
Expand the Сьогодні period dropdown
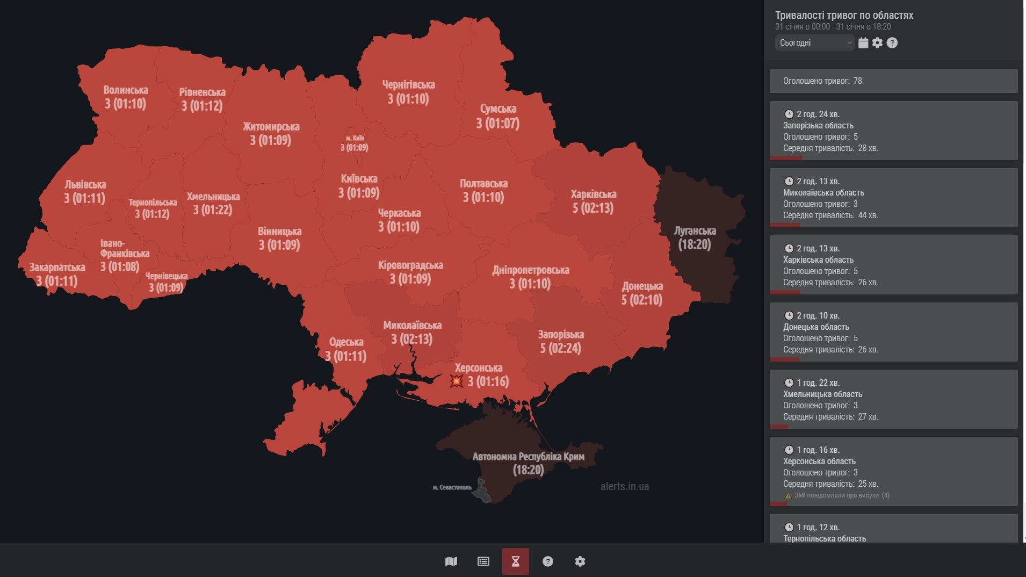pos(814,43)
